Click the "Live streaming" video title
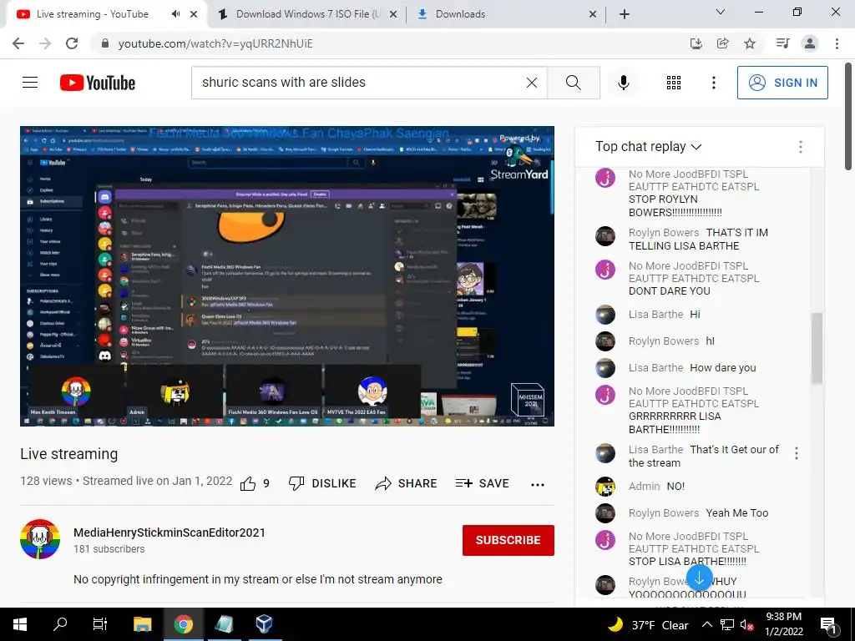The height and width of the screenshot is (641, 855). coord(68,454)
